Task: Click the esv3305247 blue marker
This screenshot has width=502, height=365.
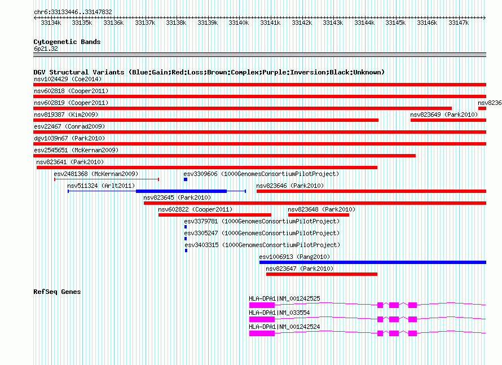Action: 186,239
